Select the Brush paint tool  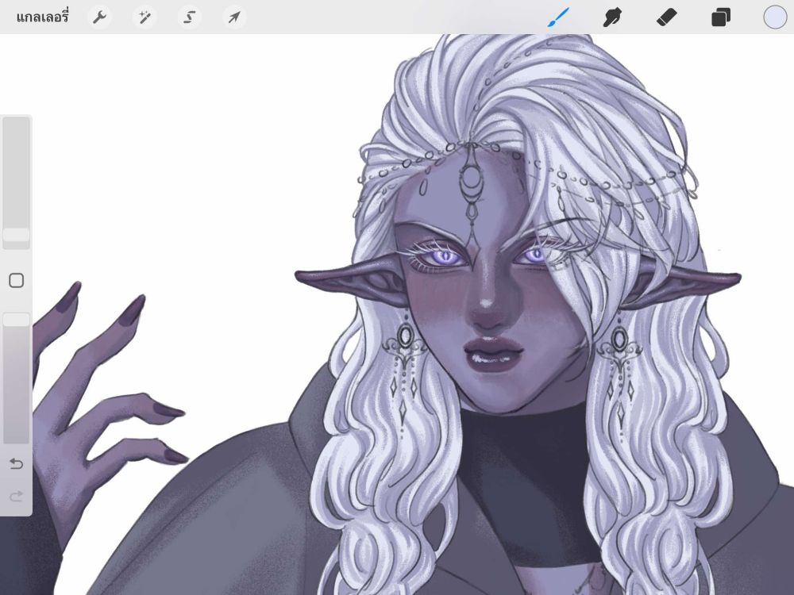tap(558, 17)
